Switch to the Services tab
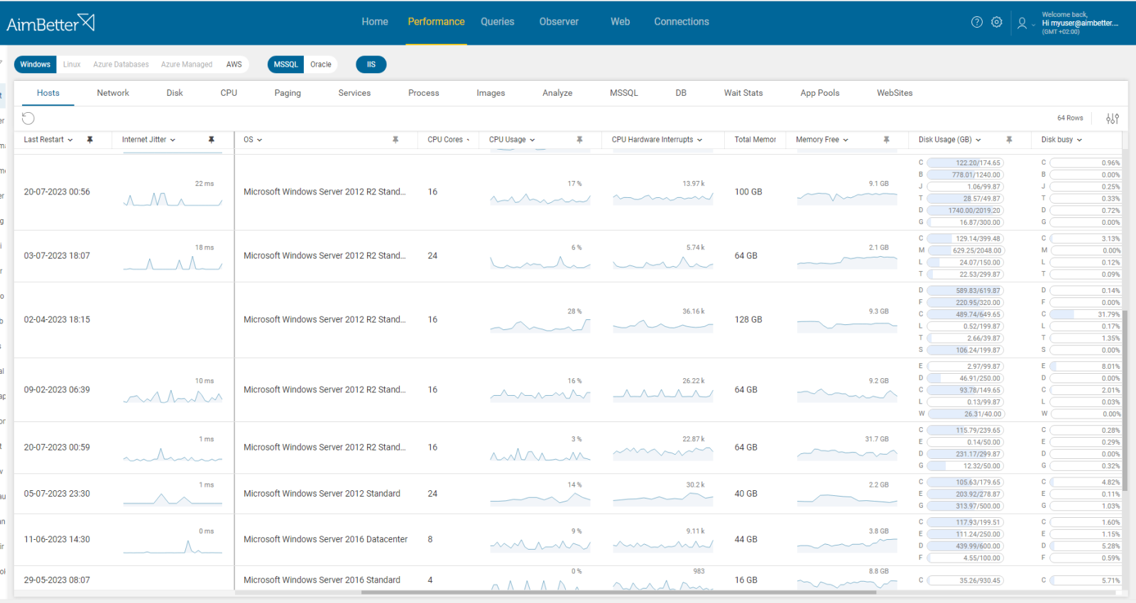The image size is (1136, 603). pos(354,93)
